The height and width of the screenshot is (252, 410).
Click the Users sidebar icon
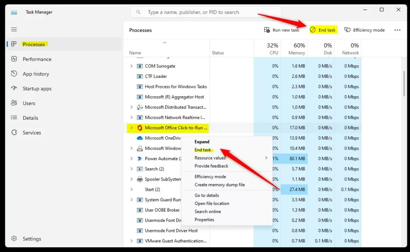(x=14, y=103)
